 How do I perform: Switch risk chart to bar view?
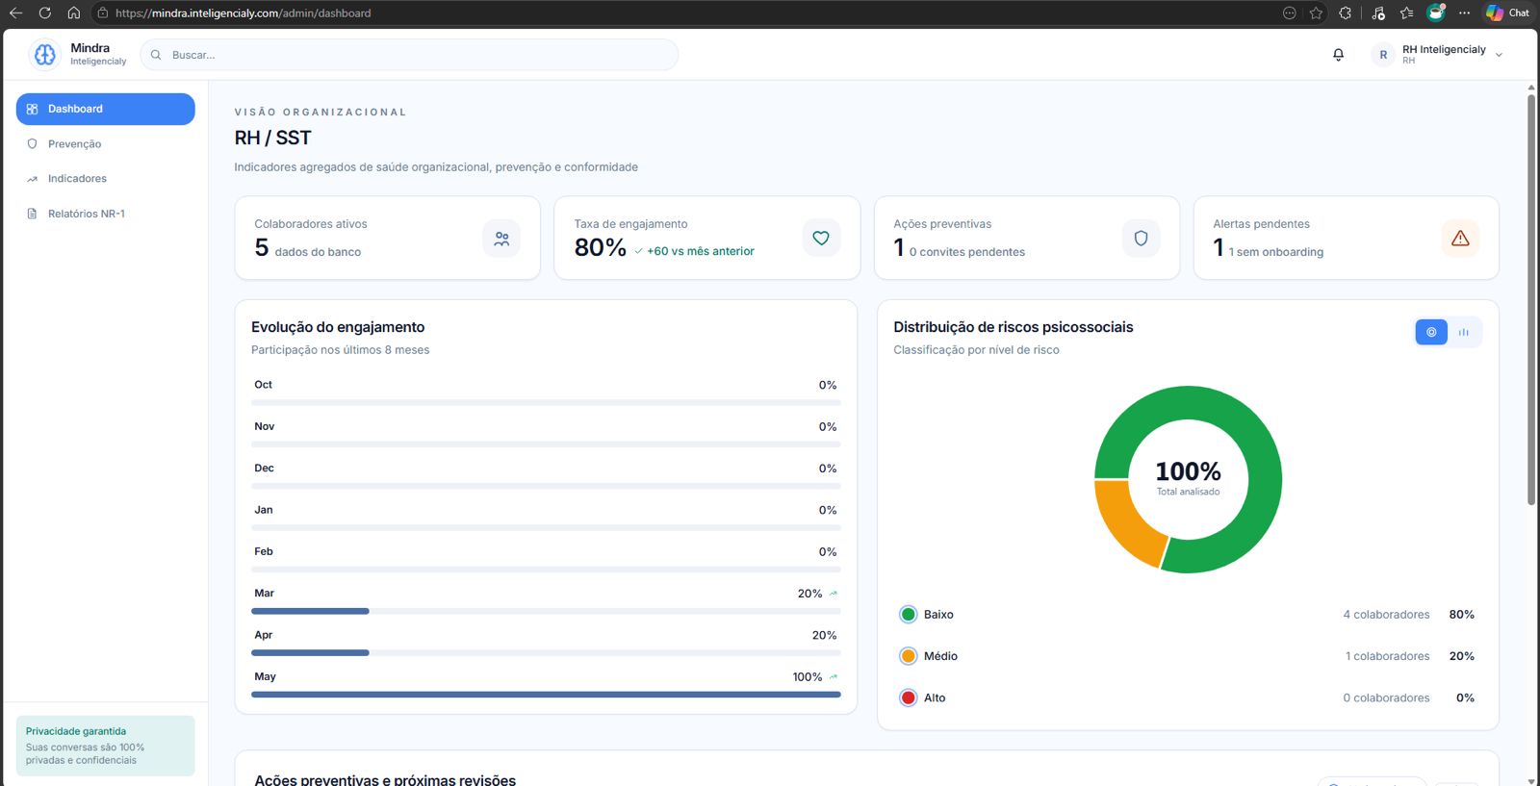(1464, 332)
